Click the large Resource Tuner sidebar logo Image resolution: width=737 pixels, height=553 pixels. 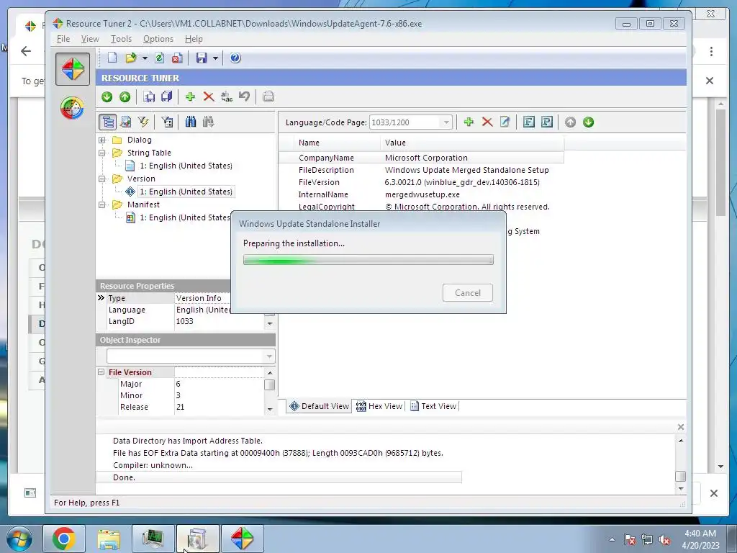click(73, 69)
